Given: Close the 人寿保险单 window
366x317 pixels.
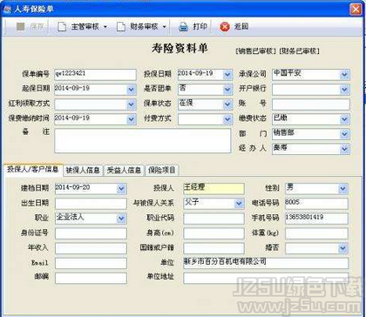Looking at the screenshot, I should [356, 10].
